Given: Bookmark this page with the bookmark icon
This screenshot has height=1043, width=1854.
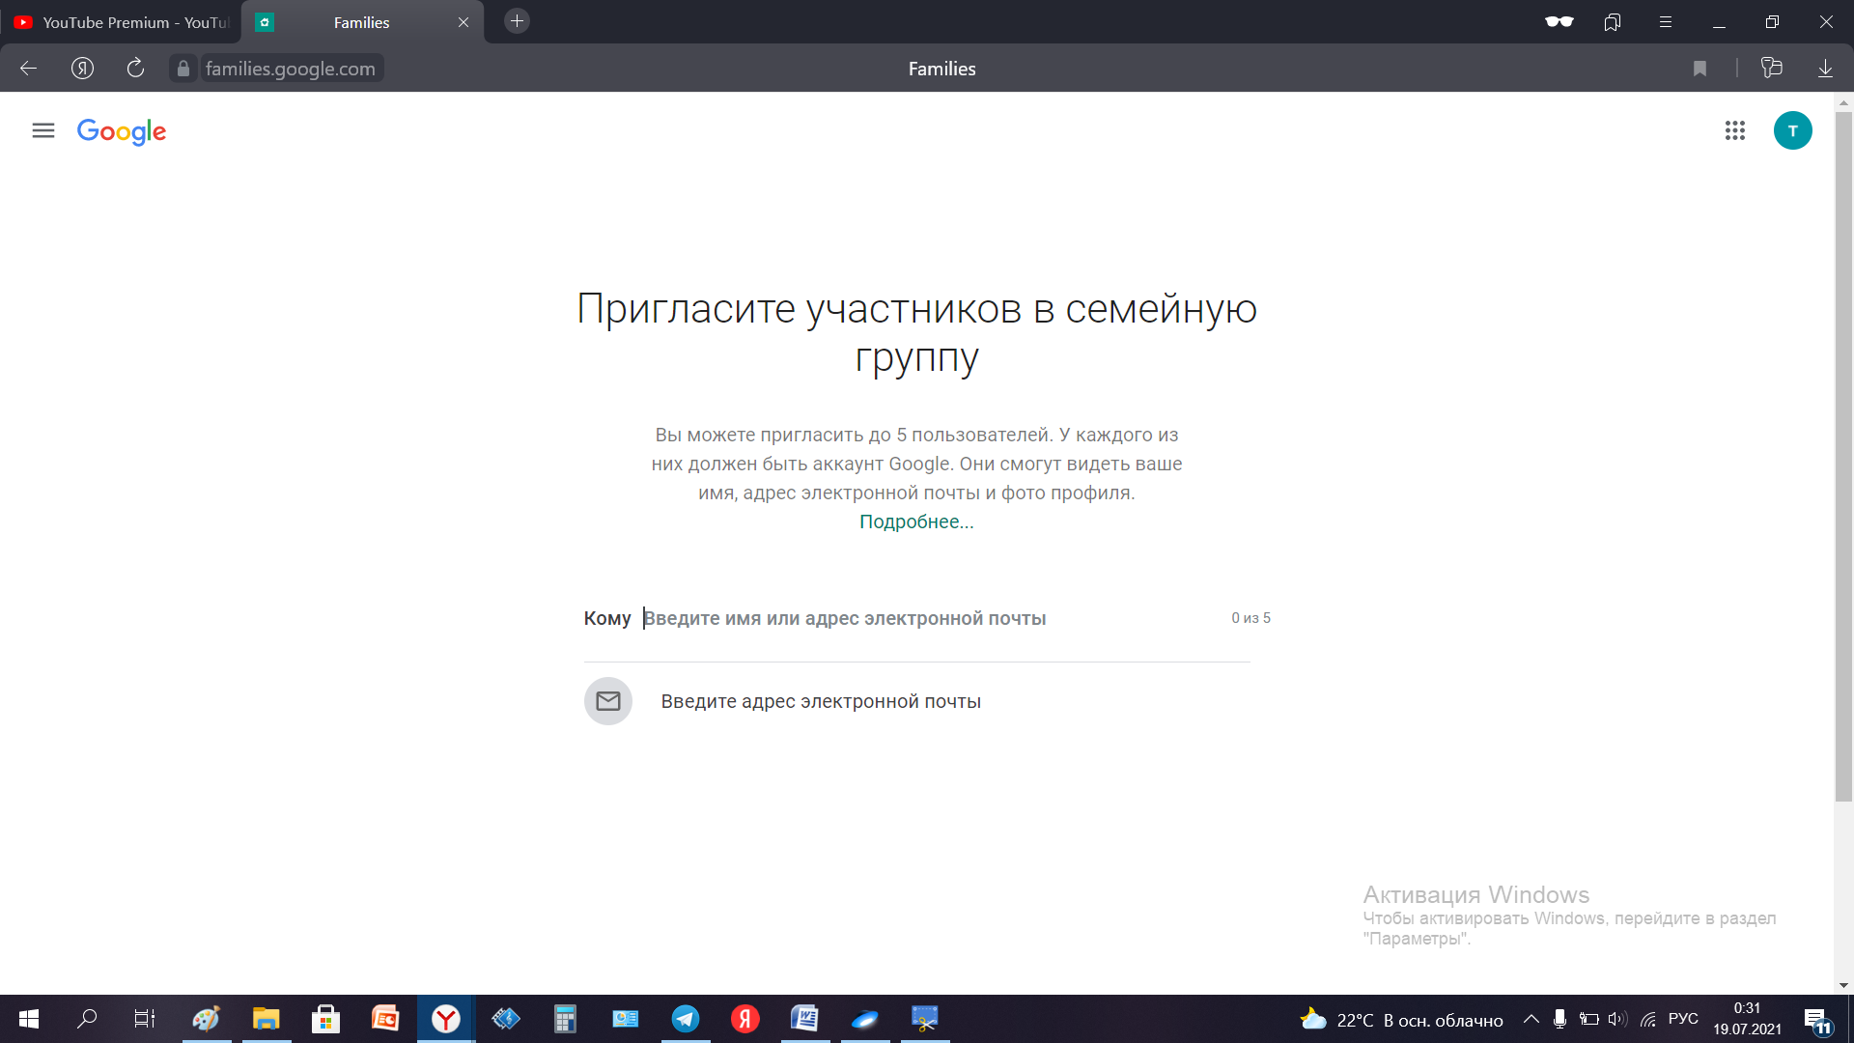Looking at the screenshot, I should tap(1699, 69).
